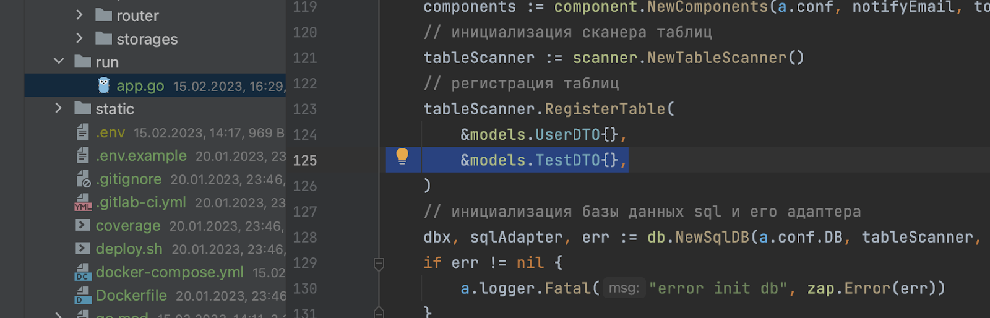The image size is (990, 318).
Task: Click the yellow lightbulb quick-fix icon
Action: pyautogui.click(x=402, y=157)
